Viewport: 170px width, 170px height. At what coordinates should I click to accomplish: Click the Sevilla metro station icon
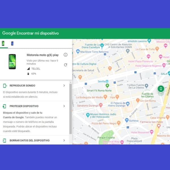pos(107,81)
